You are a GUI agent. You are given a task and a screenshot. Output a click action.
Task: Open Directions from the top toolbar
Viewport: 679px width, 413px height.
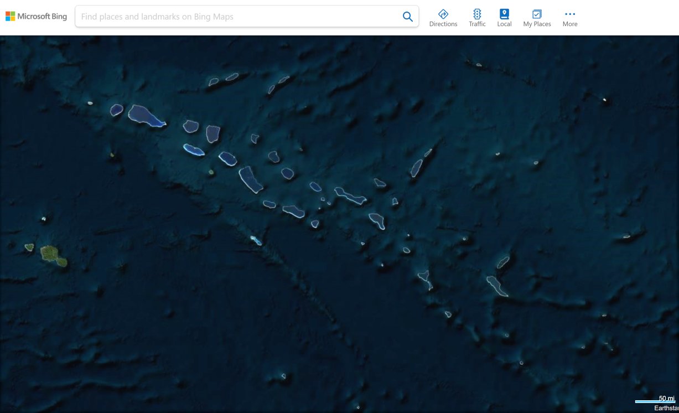443,18
